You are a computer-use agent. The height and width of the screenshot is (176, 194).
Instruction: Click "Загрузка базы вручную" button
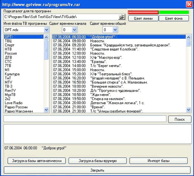tap(98, 161)
